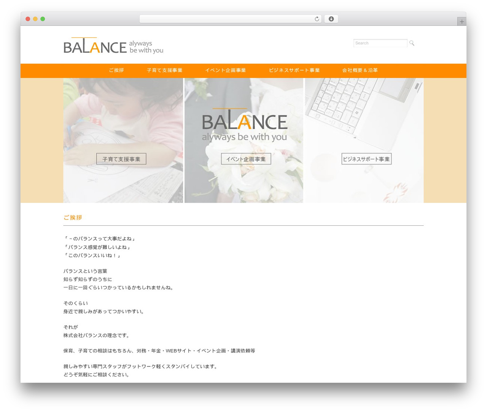Screen dimensions: 487x412
Task: Click the text バランスという言葉
Action: [85, 271]
